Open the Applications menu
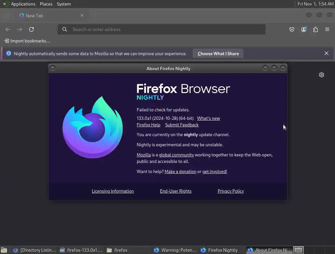Image resolution: width=335 pixels, height=254 pixels. pyautogui.click(x=23, y=4)
